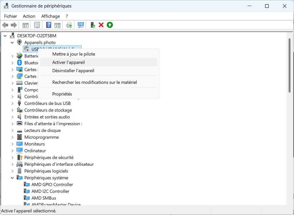
Task: Click the Moniteurs display icon
Action: click(20, 144)
